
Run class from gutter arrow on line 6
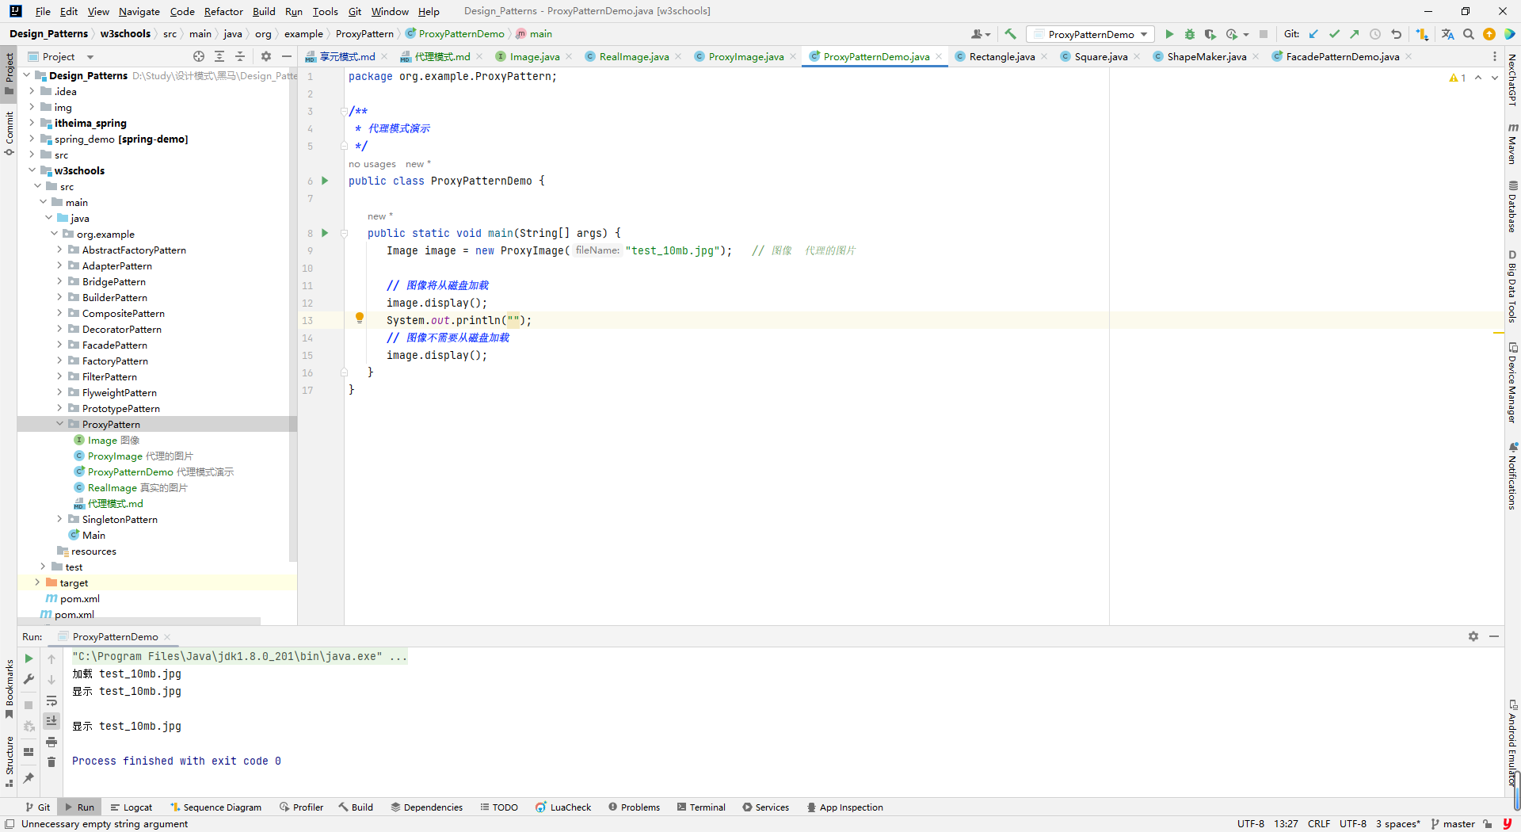pos(325,181)
